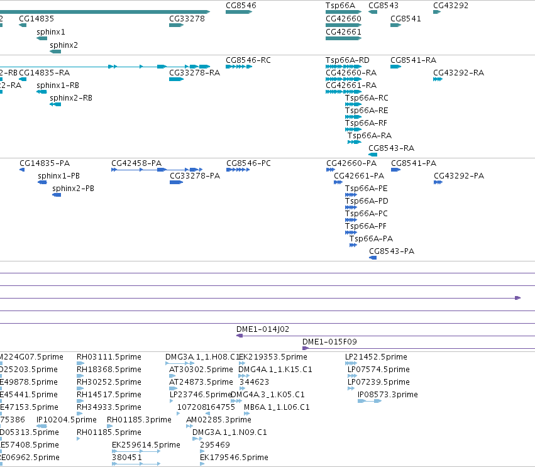This screenshot has width=535, height=467.
Task: Select the CG14835 gene feature
Action: coord(23,25)
